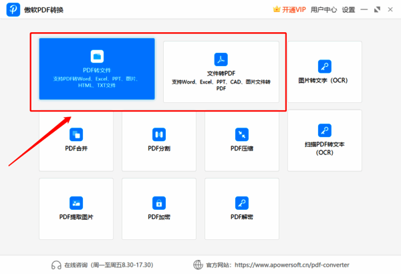Select the PDF压缩 compress icon

point(242,134)
